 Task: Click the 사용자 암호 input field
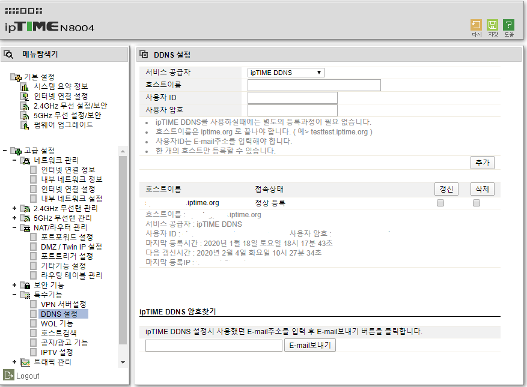[x=293, y=110]
